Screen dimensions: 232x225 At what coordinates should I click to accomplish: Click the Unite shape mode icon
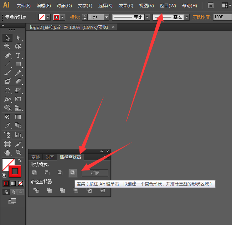point(35,173)
